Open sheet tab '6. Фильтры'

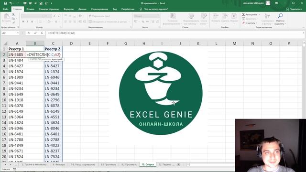point(59,164)
